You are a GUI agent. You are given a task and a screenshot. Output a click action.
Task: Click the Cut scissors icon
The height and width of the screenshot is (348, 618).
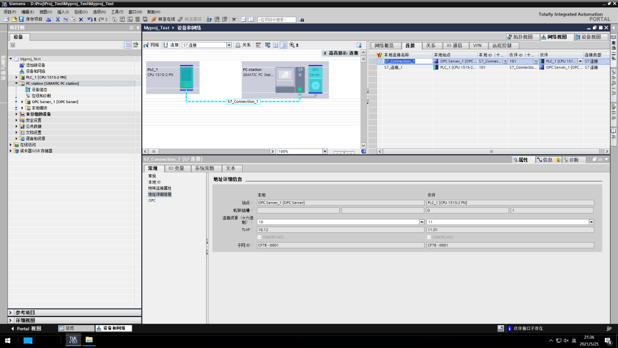click(58, 19)
